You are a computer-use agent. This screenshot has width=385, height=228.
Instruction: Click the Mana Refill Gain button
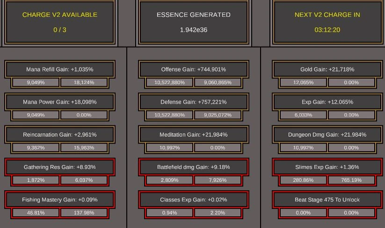[x=59, y=69]
